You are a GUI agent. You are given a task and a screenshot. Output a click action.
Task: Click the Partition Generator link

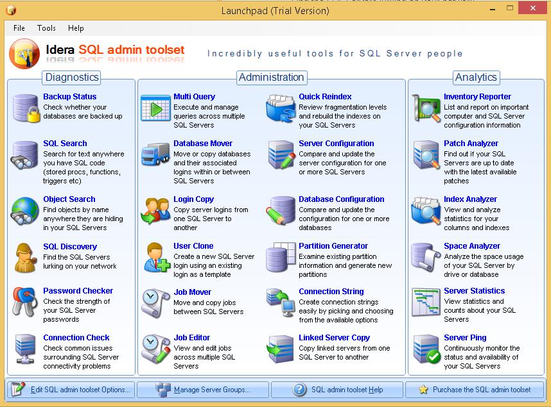coord(333,246)
